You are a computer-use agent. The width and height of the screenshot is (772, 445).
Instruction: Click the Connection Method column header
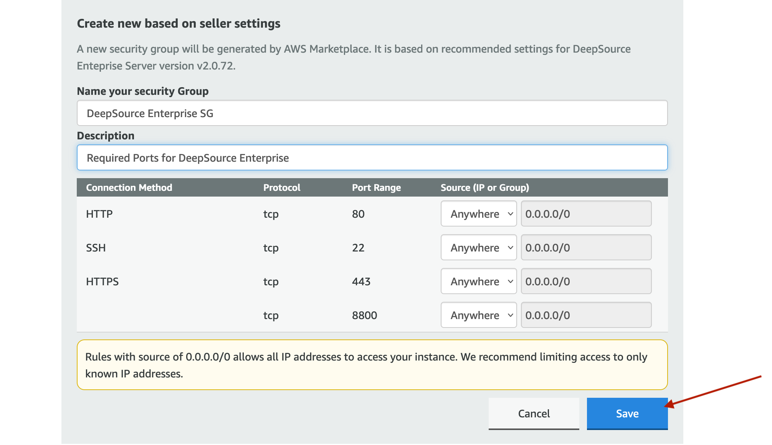(129, 188)
